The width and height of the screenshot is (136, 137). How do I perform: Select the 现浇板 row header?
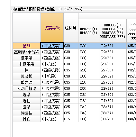[x=27, y=76]
